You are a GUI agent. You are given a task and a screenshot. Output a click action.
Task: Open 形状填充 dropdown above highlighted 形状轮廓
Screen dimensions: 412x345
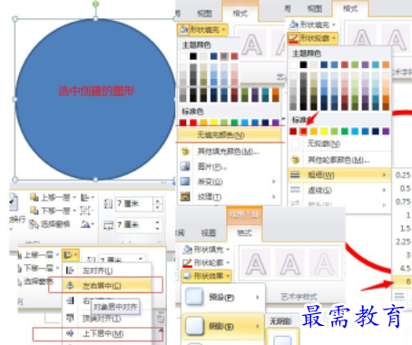pos(312,25)
